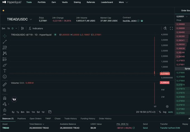The height and width of the screenshot is (132, 190).
Task: Toggle stay in drawing mode
Action: [x=5, y=104]
